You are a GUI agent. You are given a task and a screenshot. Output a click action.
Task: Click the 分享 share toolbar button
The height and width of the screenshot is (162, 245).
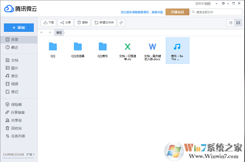pyautogui.click(x=65, y=22)
